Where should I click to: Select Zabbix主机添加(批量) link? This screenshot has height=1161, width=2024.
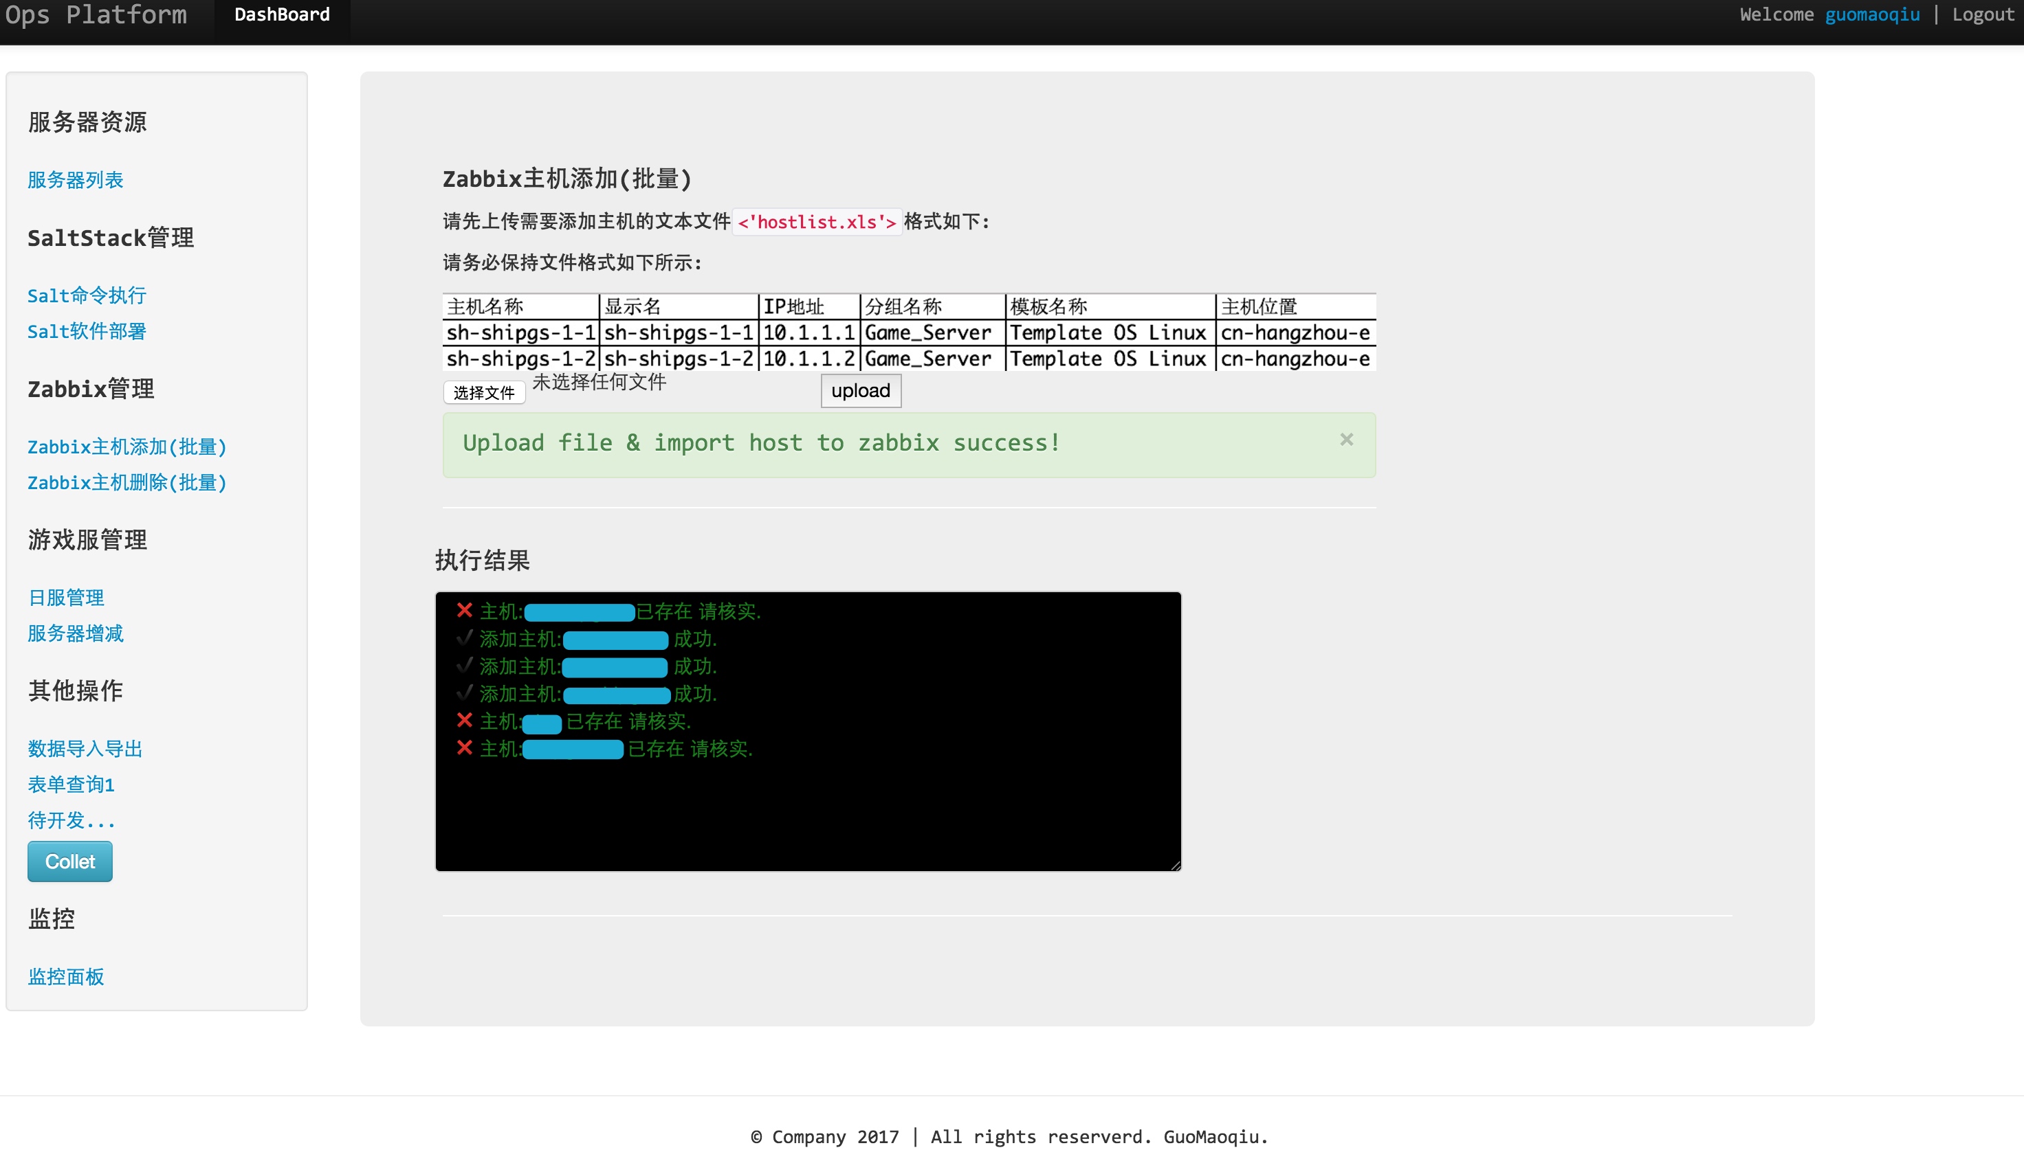click(128, 447)
